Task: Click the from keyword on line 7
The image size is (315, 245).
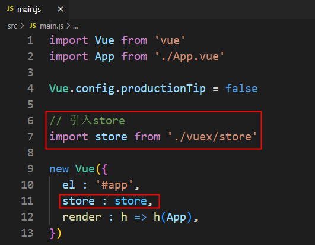Action: click(147, 137)
